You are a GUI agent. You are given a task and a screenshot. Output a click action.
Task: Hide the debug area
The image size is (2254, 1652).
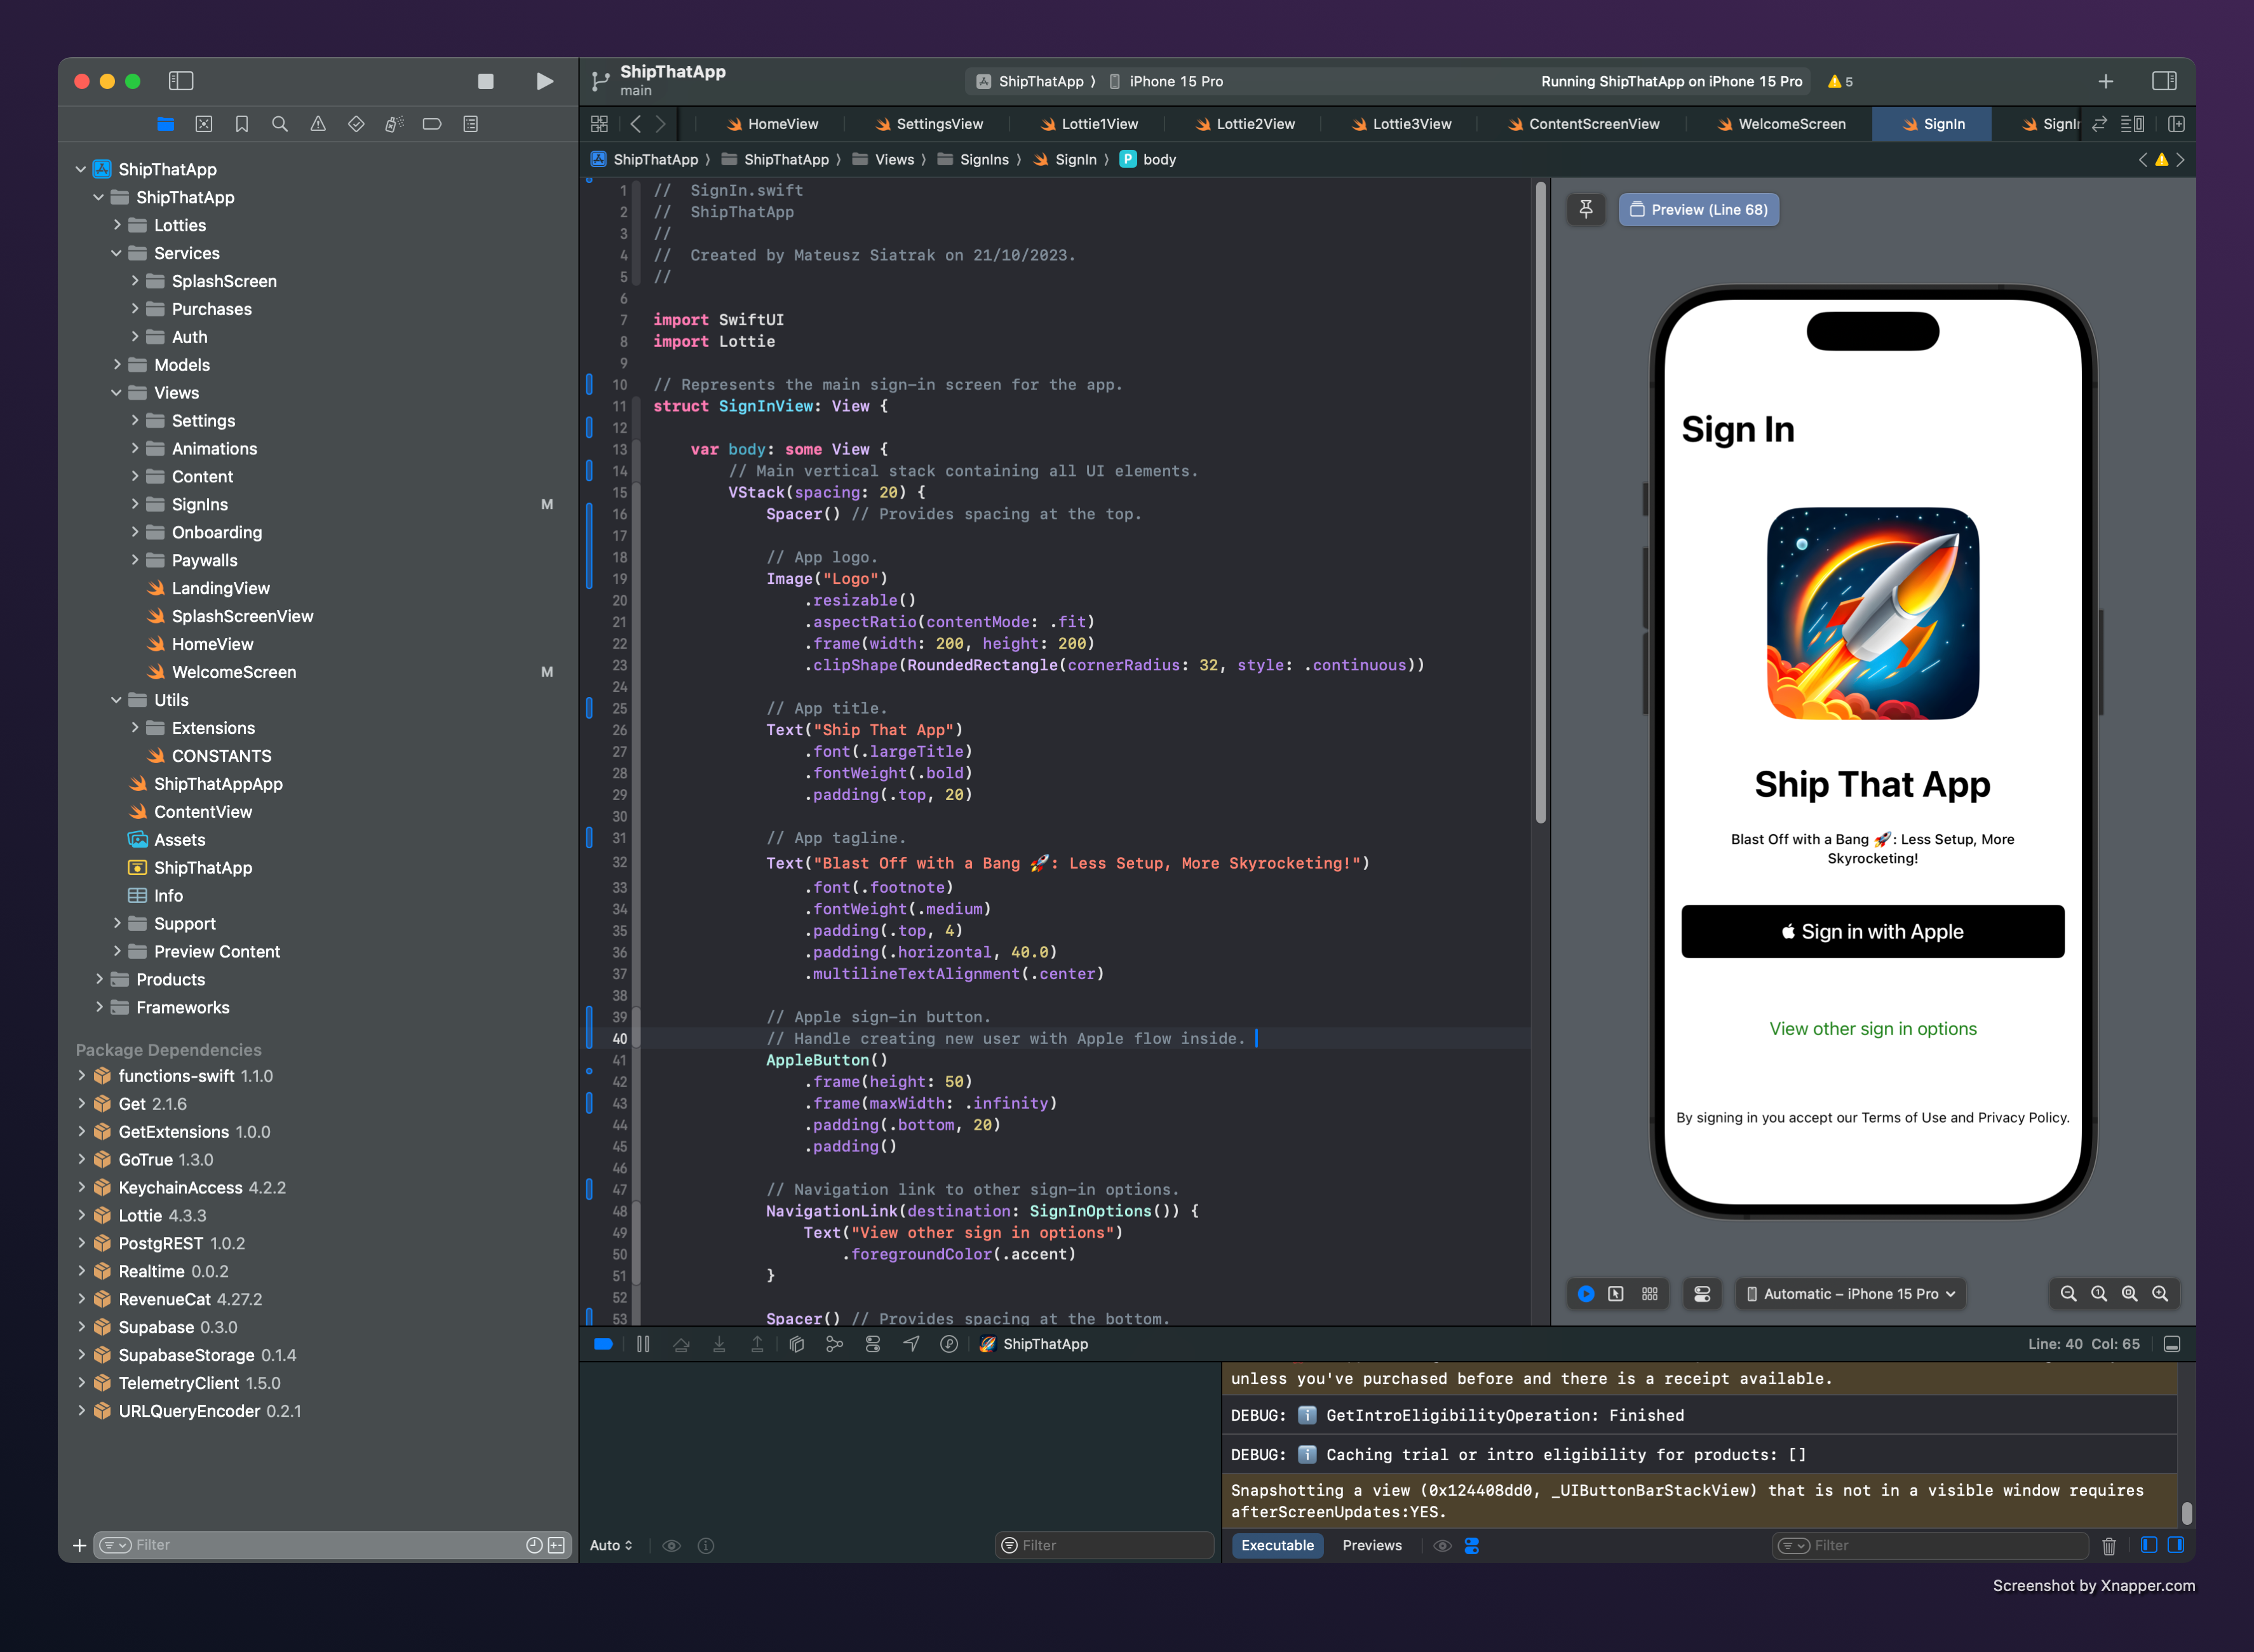(x=2172, y=1344)
